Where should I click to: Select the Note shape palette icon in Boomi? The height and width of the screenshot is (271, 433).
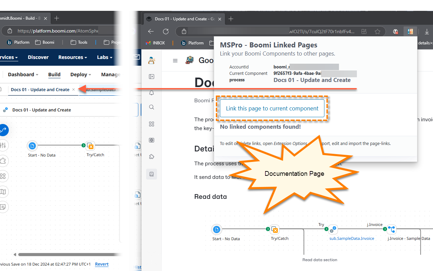(3, 207)
